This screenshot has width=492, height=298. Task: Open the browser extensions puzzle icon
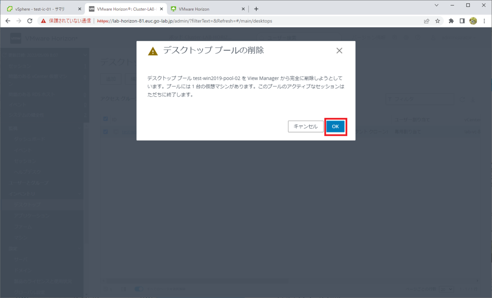click(x=451, y=21)
